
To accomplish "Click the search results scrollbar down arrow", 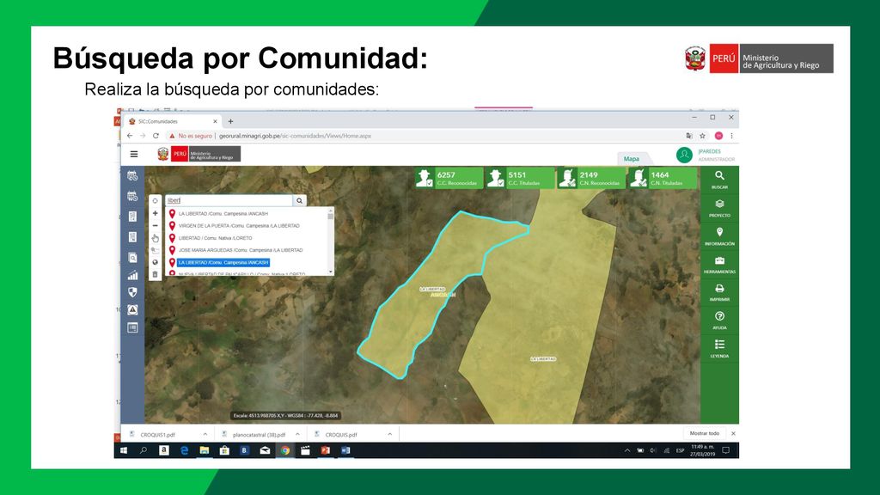I will (331, 272).
